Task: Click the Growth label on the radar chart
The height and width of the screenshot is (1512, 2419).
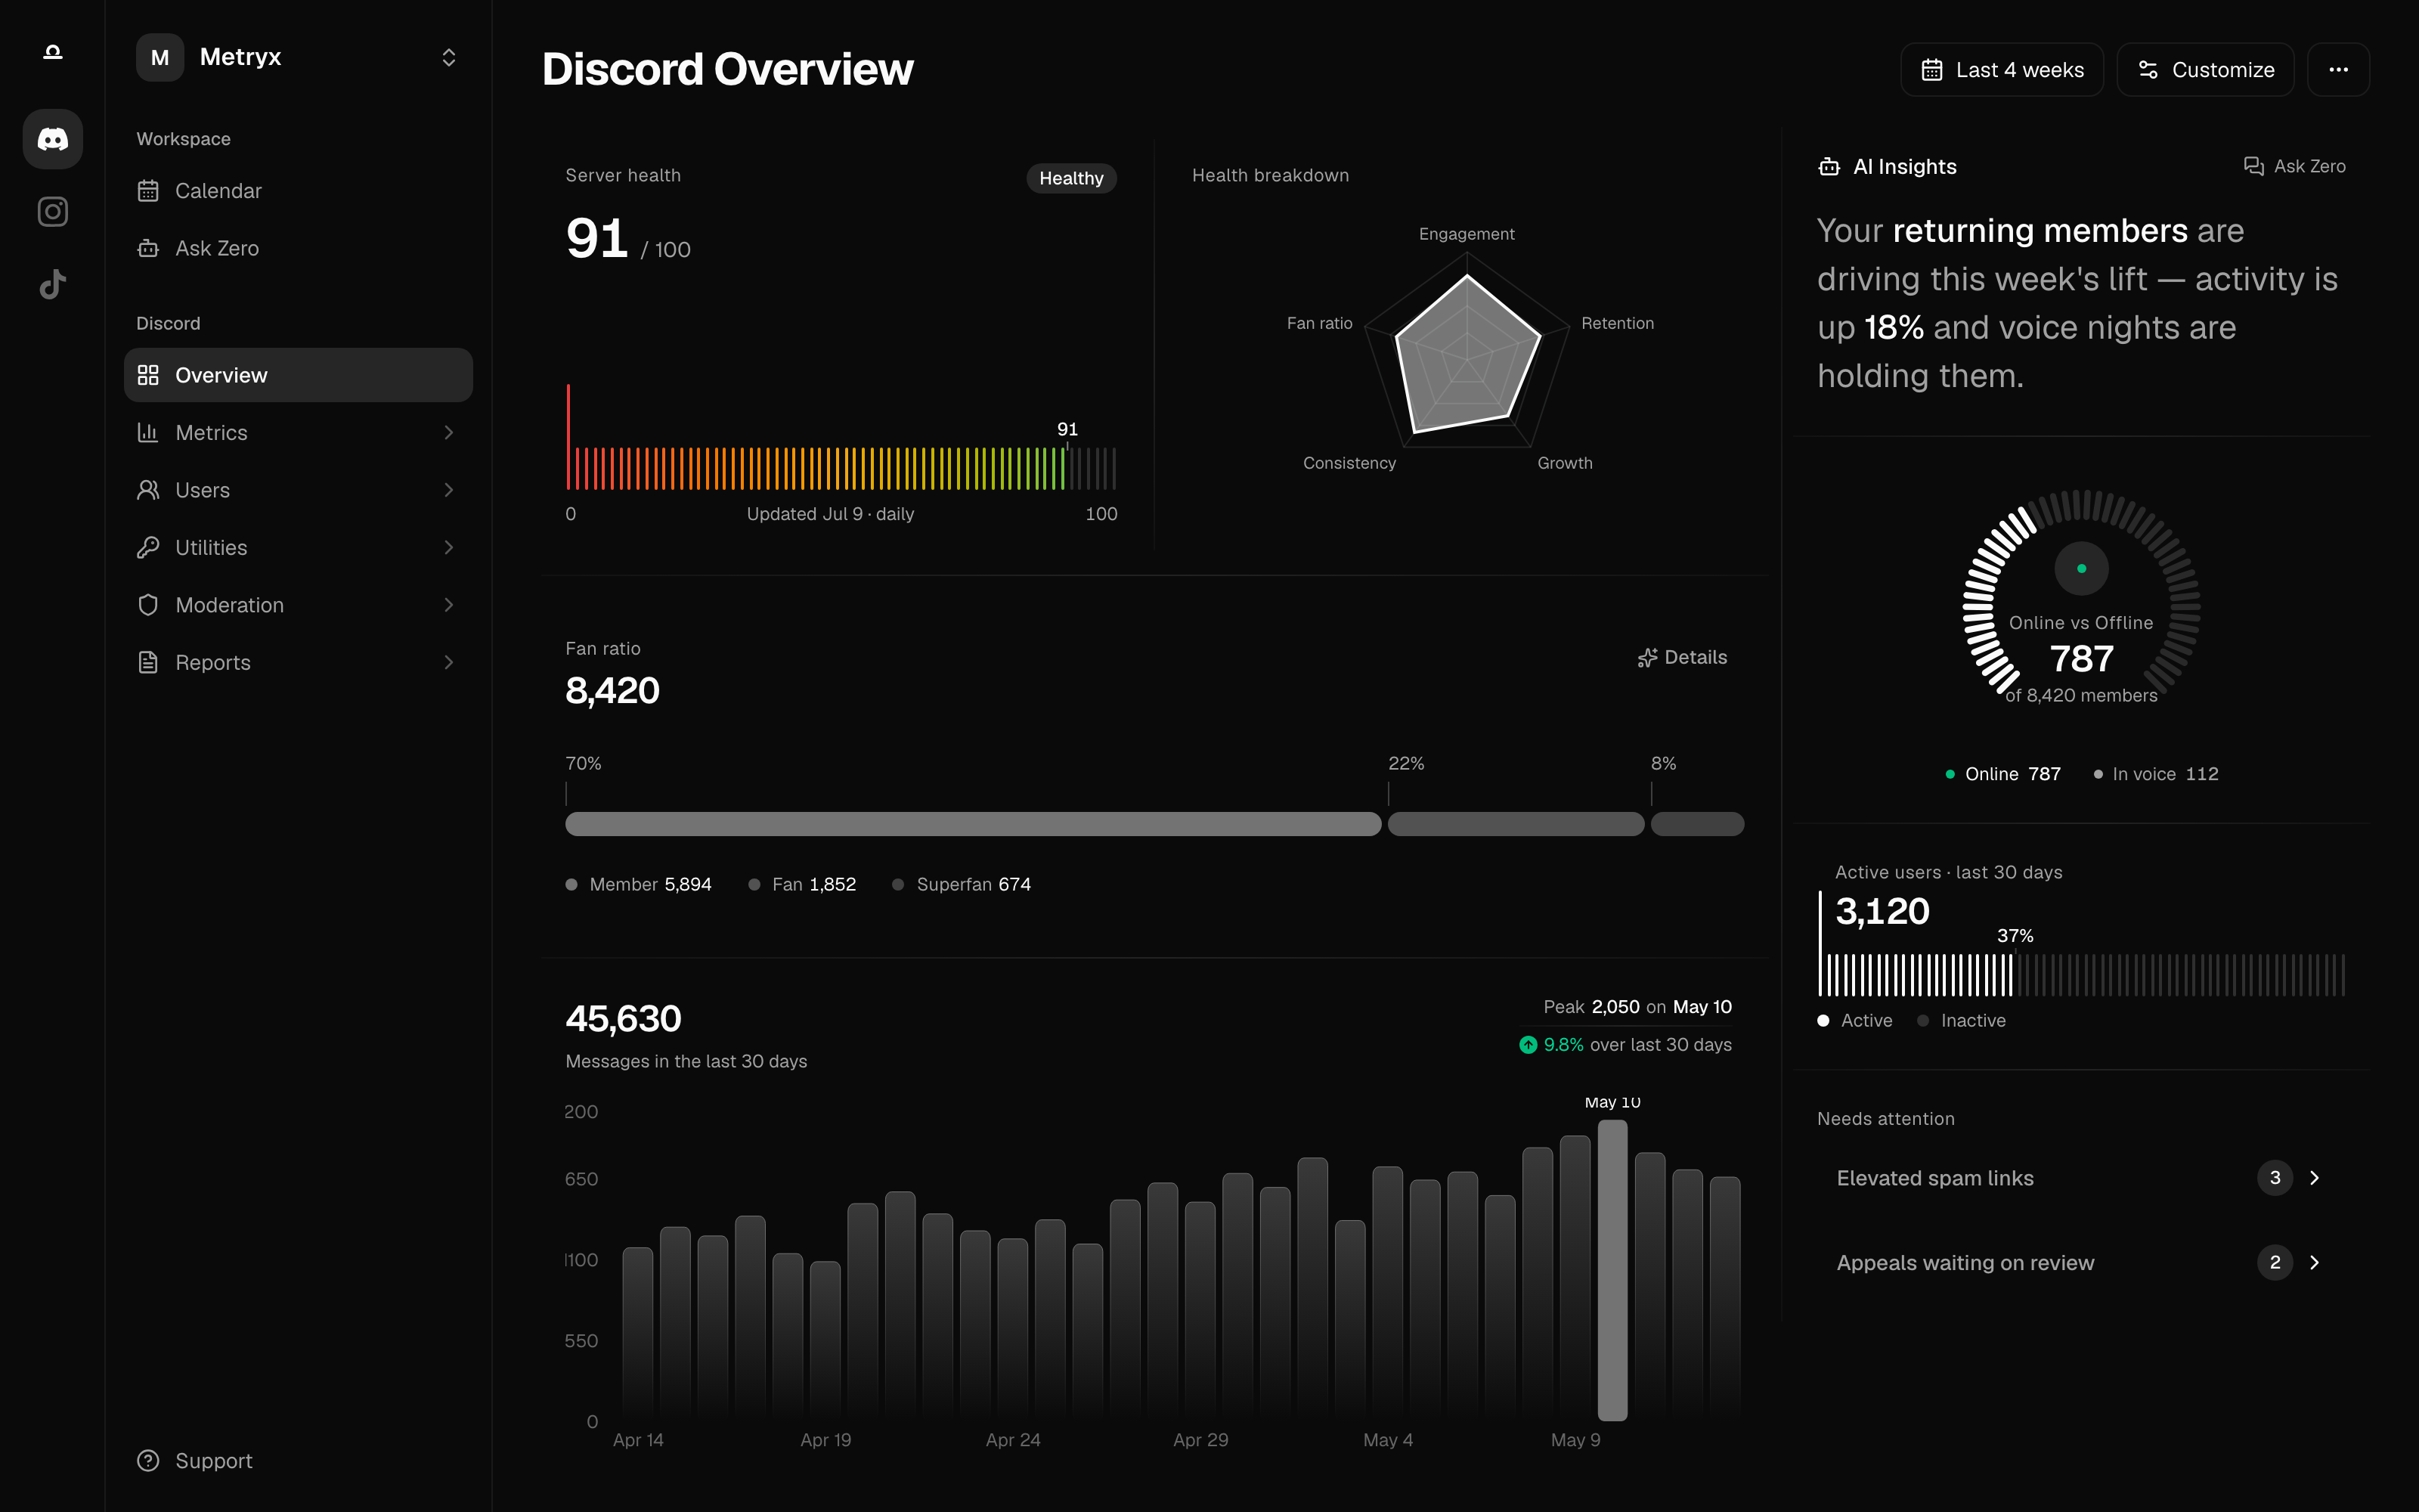Action: tap(1564, 463)
